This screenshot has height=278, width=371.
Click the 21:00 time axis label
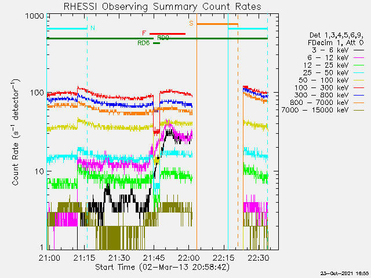click(x=49, y=258)
